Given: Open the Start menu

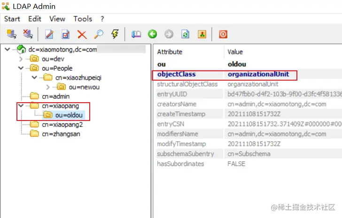Looking at the screenshot, I should coord(12,19).
